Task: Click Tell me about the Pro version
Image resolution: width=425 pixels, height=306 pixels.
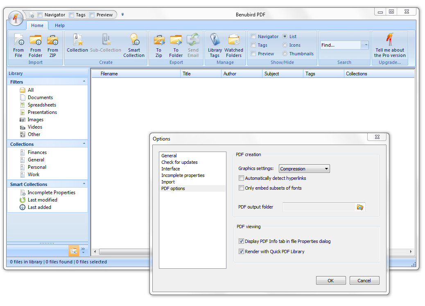Action: pyautogui.click(x=390, y=45)
